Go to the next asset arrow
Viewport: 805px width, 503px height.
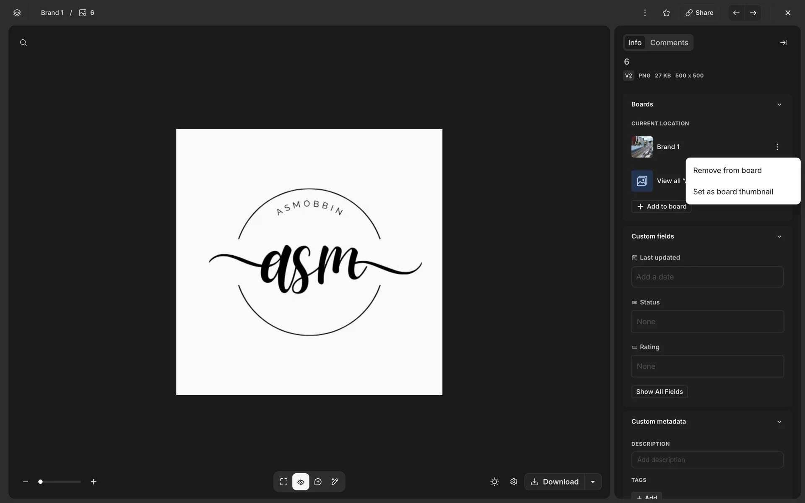pos(753,13)
